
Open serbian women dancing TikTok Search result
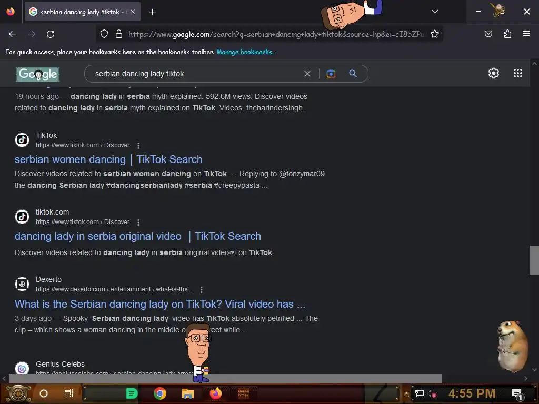(108, 159)
